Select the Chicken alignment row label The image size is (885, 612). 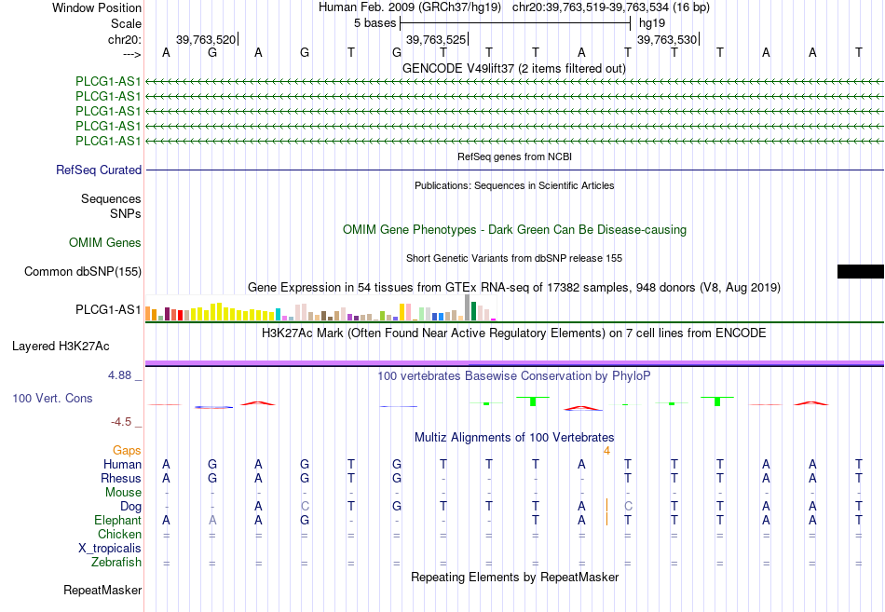(119, 534)
